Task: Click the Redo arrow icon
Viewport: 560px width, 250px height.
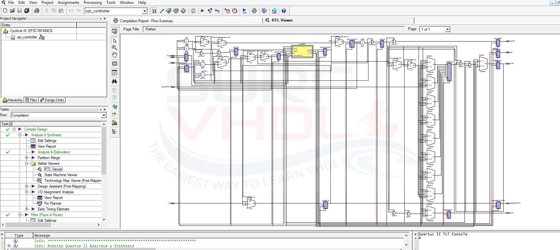Action: tap(78, 11)
